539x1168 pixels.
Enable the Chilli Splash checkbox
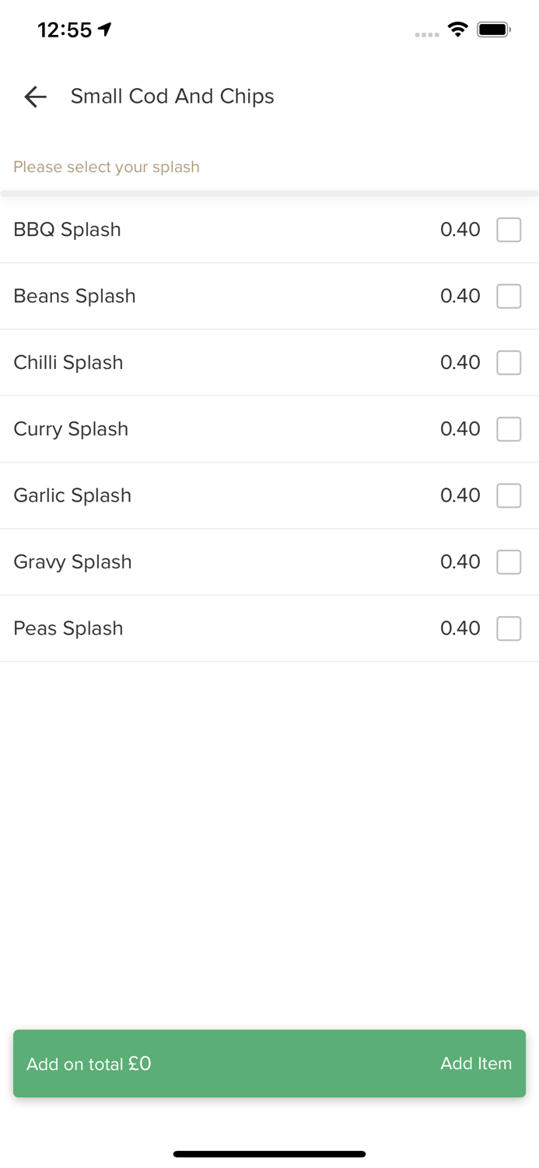509,362
